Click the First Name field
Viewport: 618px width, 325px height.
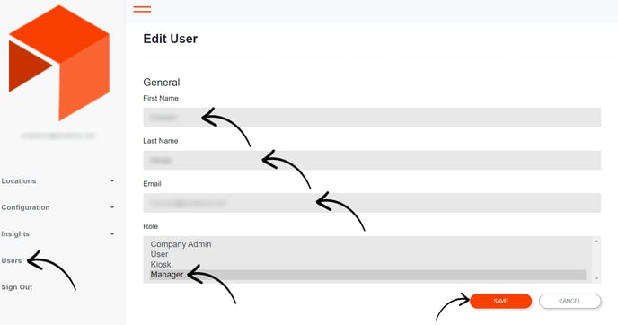coord(372,118)
